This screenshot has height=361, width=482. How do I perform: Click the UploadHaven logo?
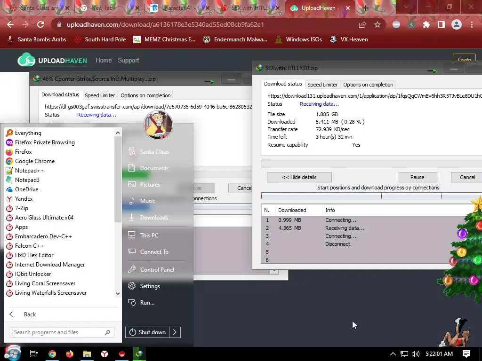click(52, 60)
